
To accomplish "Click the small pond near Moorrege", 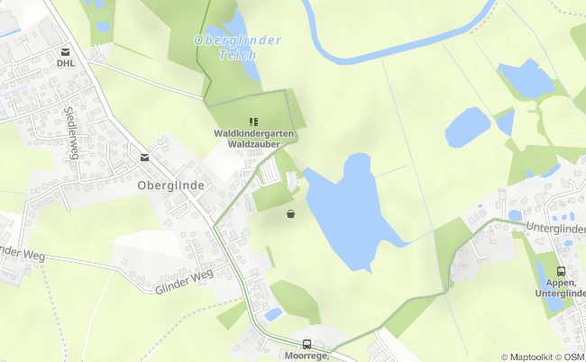I will [x=273, y=314].
